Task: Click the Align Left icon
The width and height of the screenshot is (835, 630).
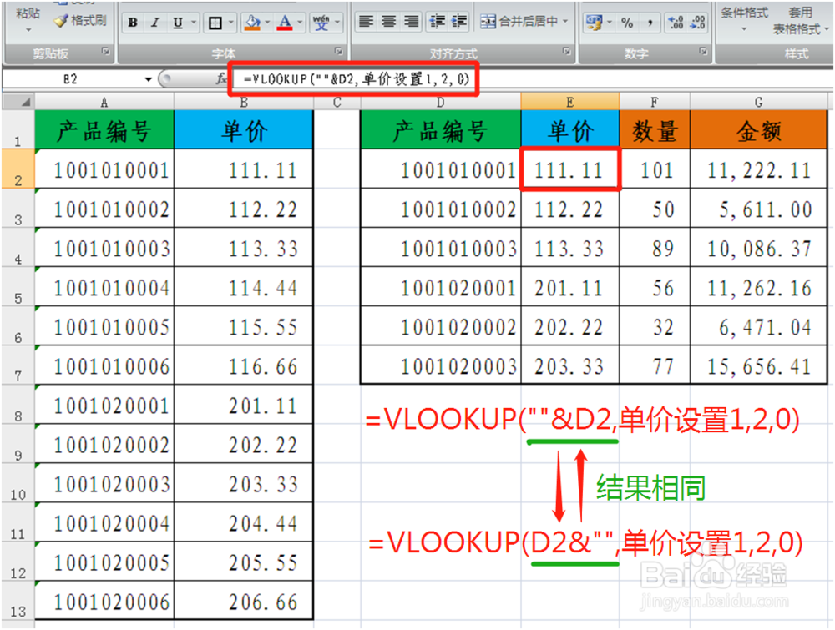Action: point(367,21)
